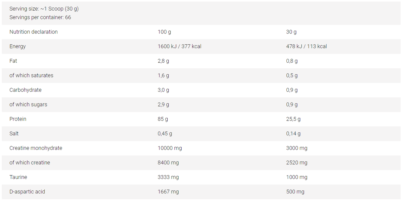Select the 'Carbohydrate' row label
This screenshot has height=201, width=403.
[25, 90]
